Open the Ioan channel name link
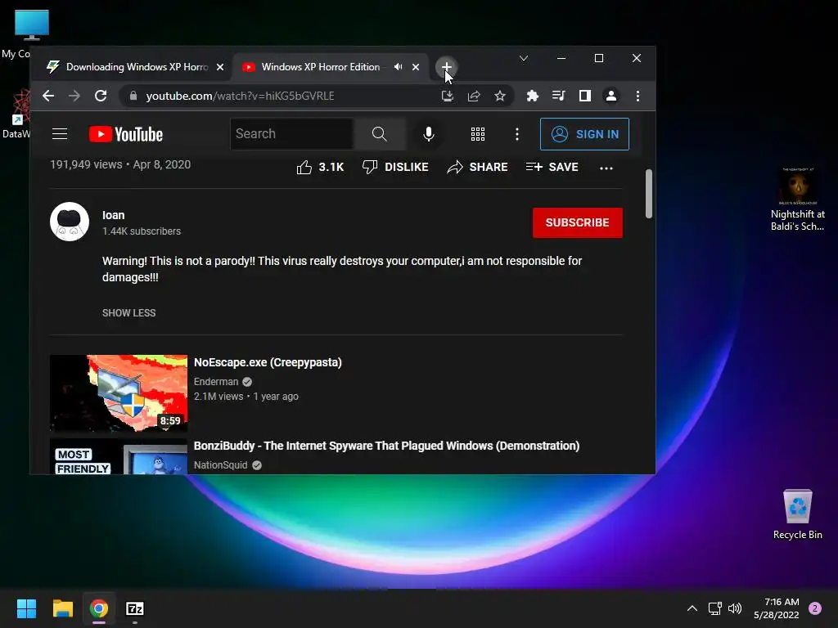 pyautogui.click(x=113, y=215)
